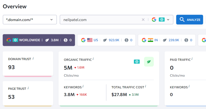Click the US flag icon

click(x=90, y=40)
